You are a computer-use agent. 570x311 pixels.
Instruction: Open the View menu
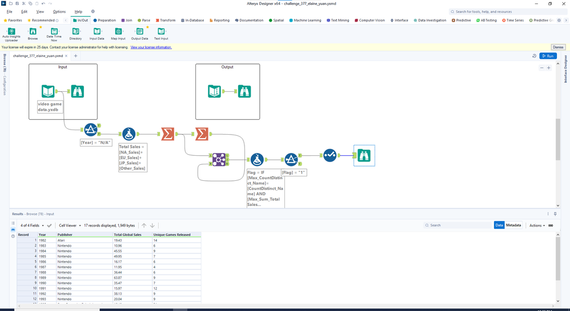pyautogui.click(x=40, y=11)
